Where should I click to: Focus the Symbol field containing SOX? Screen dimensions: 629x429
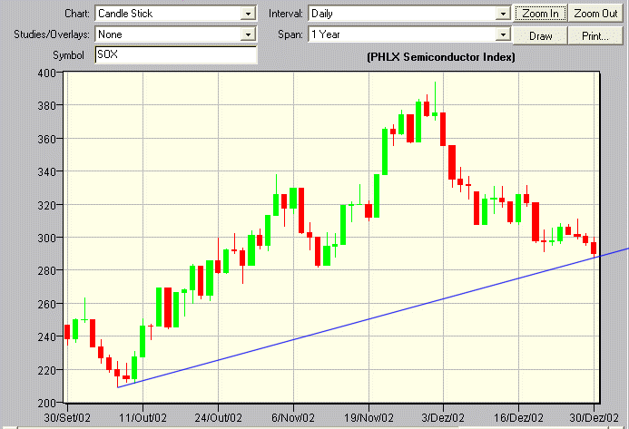176,54
